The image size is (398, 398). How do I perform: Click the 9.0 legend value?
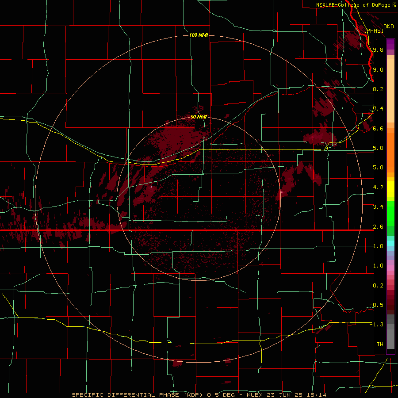(378, 69)
